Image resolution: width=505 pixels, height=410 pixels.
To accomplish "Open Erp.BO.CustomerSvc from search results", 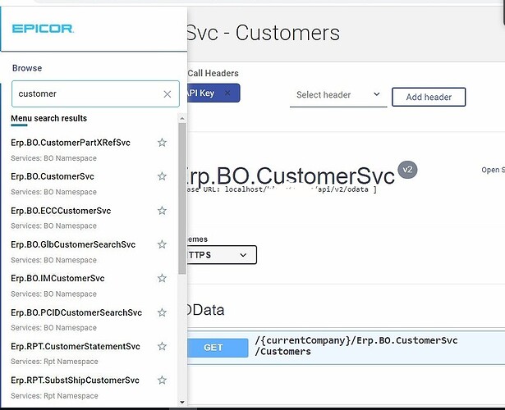I will [53, 176].
